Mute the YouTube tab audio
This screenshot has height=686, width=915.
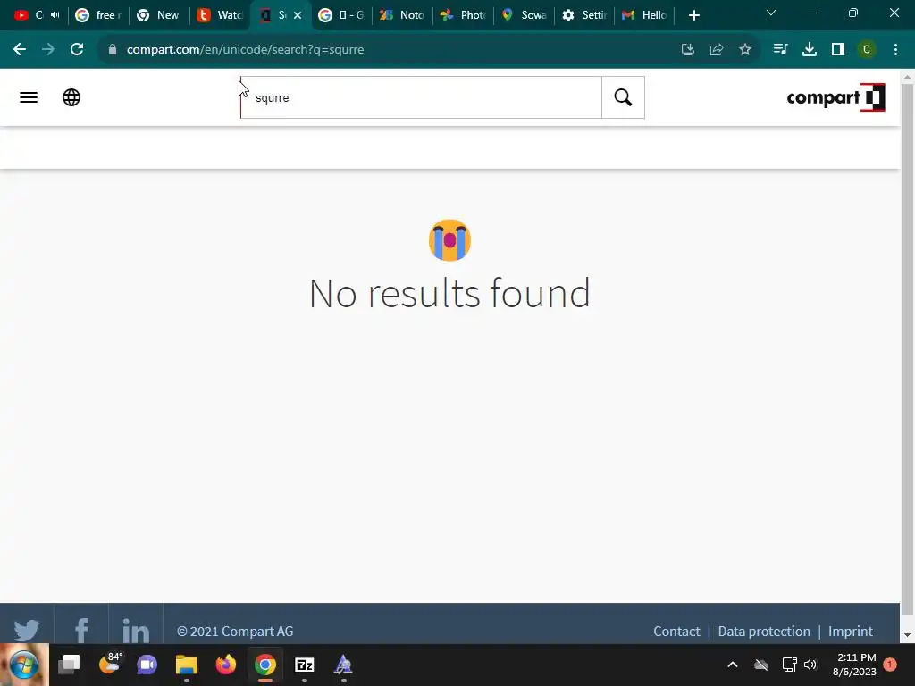(x=55, y=15)
